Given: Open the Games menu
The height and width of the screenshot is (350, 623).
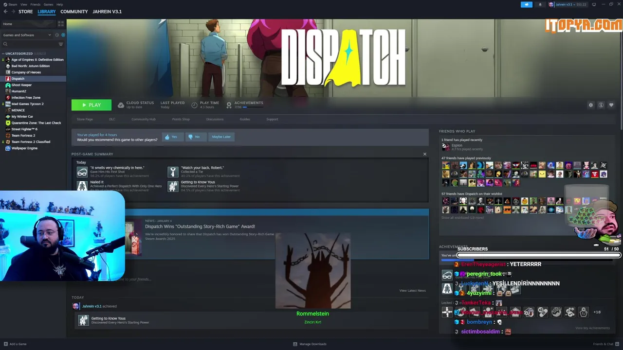Looking at the screenshot, I should click(48, 4).
